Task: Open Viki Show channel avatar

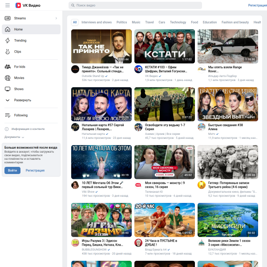Action: click(75, 185)
